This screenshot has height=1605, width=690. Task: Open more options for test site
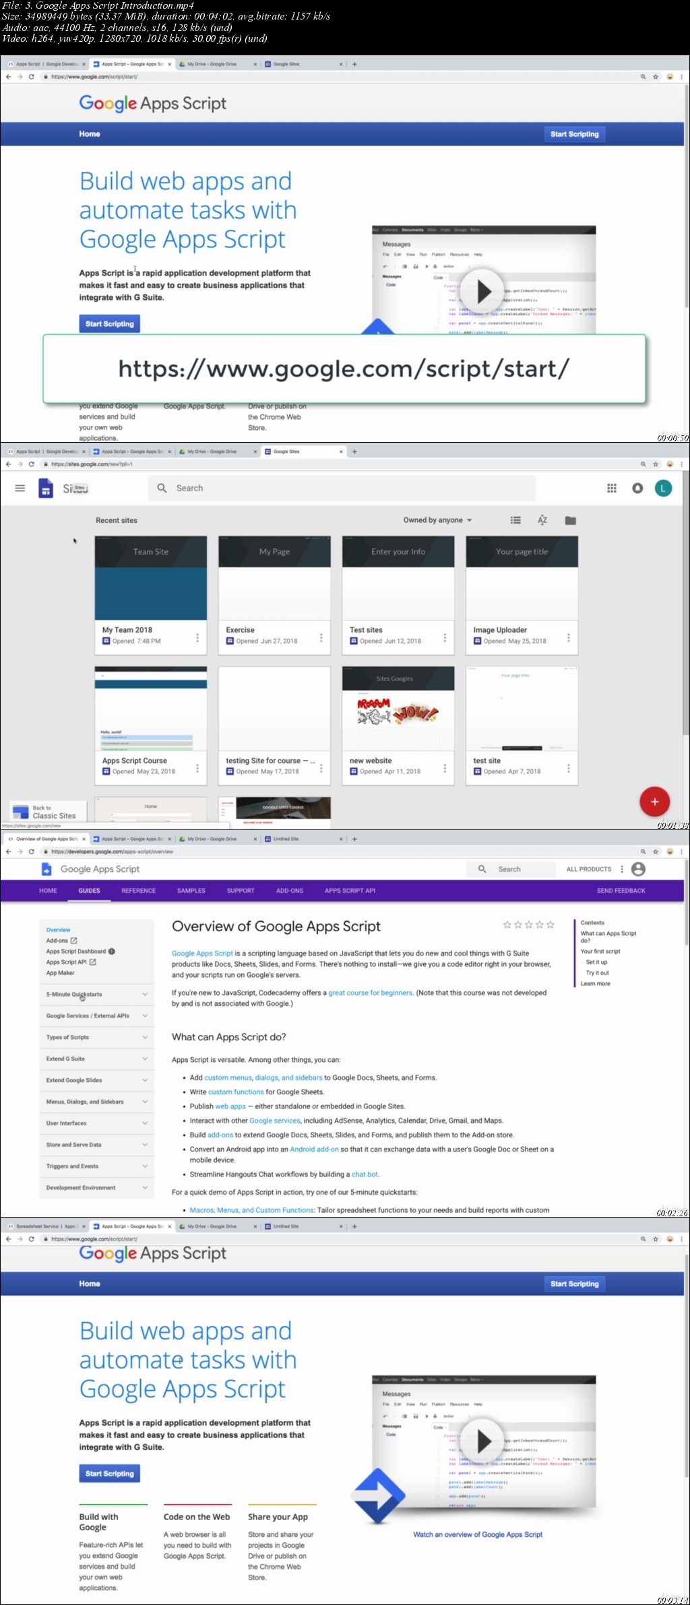[x=569, y=768]
